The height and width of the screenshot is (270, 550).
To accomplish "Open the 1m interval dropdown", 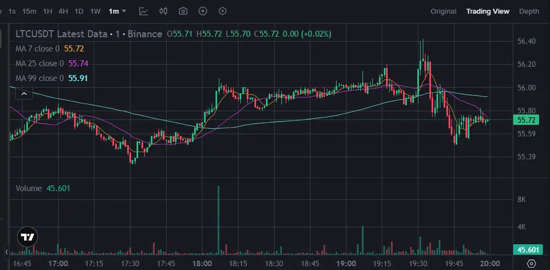I will (117, 11).
